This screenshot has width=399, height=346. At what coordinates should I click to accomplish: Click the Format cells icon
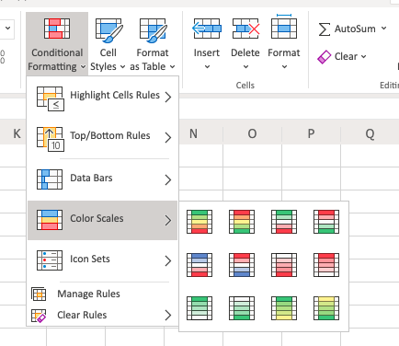tap(284, 27)
